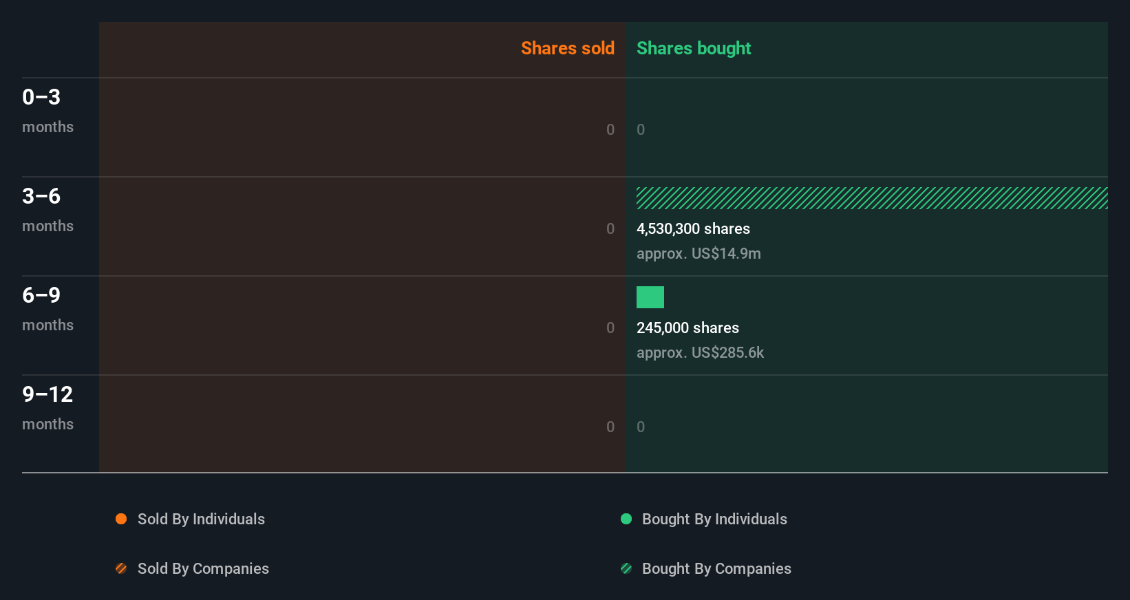The width and height of the screenshot is (1130, 600).
Task: Click shares bought zero in 0–3 months row
Action: (641, 129)
